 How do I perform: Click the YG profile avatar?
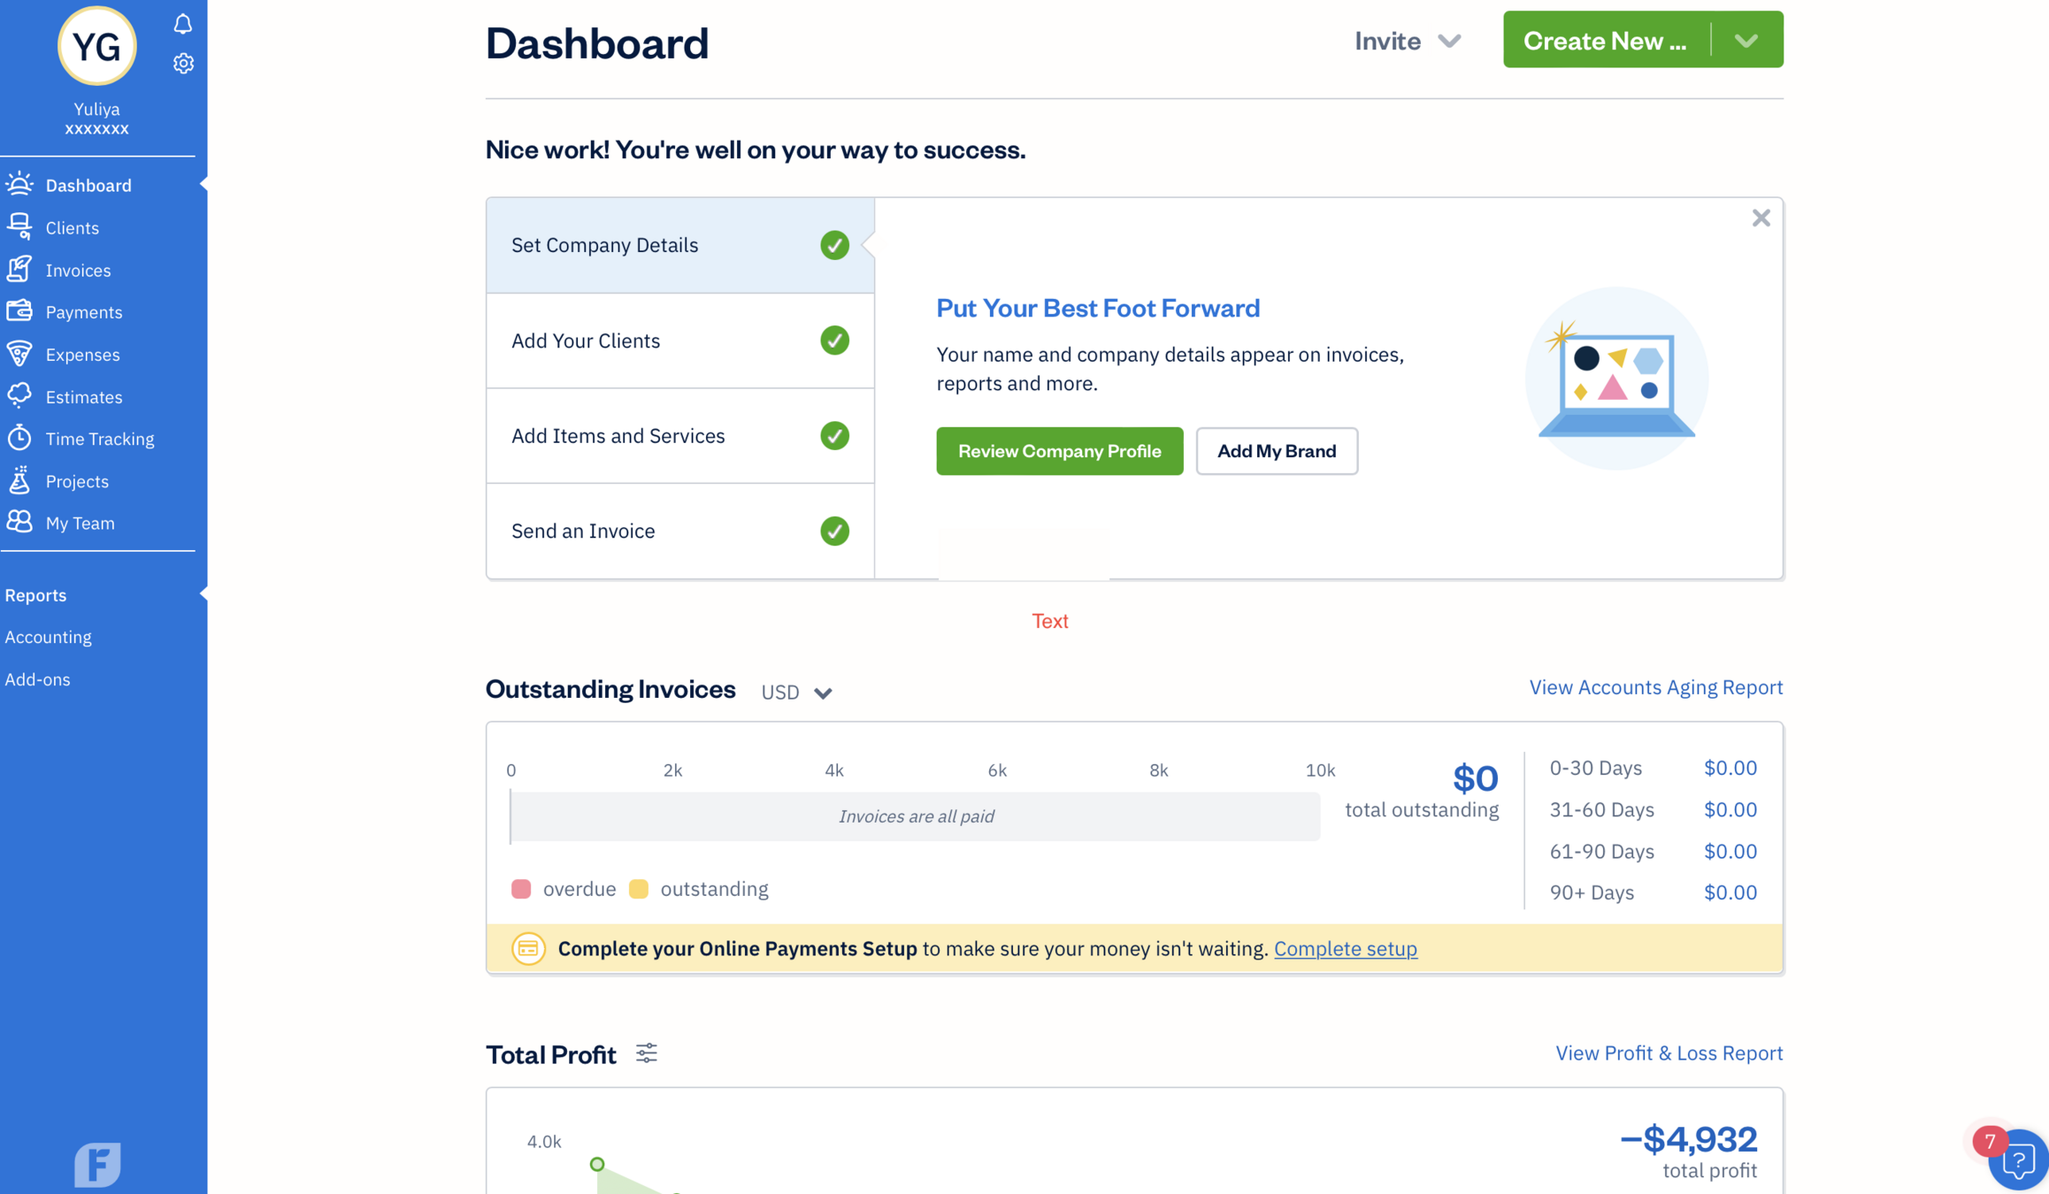coord(96,46)
